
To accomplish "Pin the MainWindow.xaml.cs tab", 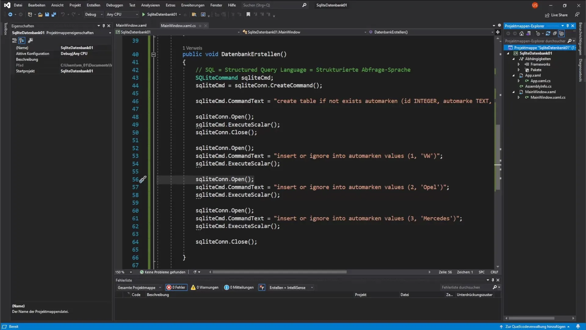I will pyautogui.click(x=200, y=26).
